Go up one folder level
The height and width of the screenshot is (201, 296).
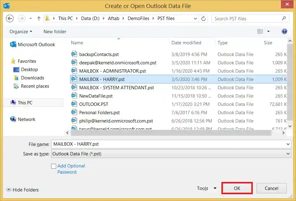pos(39,18)
